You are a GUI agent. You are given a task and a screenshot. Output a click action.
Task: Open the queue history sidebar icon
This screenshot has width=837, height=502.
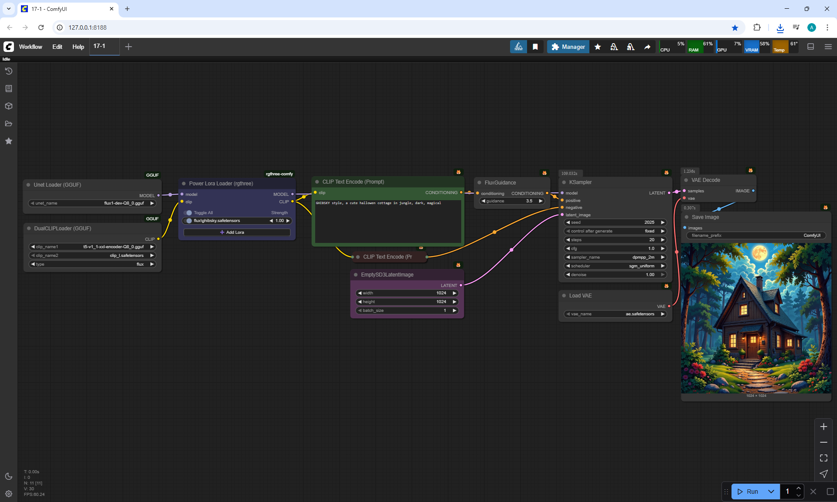tap(9, 71)
